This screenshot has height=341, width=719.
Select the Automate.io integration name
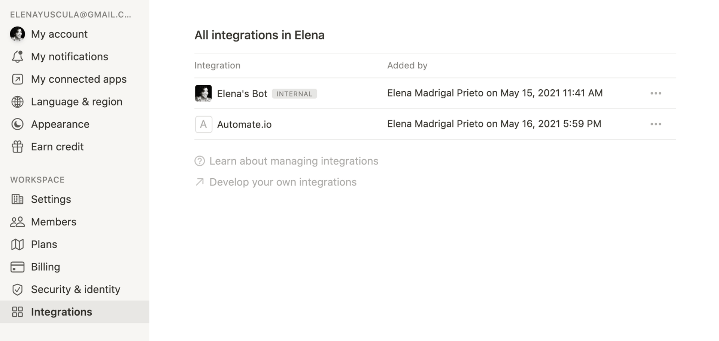244,125
